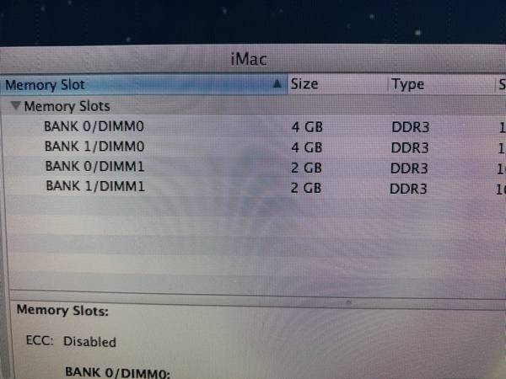Click the 2 GB size of BANK 0/DIMM1
The width and height of the screenshot is (506, 379).
[306, 168]
